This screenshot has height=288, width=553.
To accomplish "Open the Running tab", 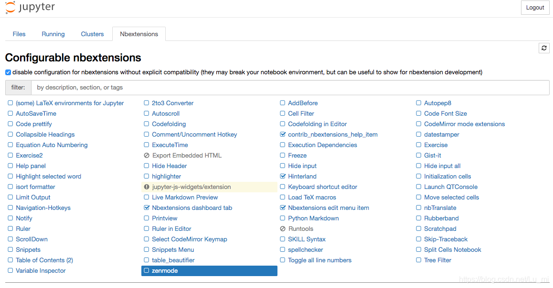I will click(x=53, y=34).
